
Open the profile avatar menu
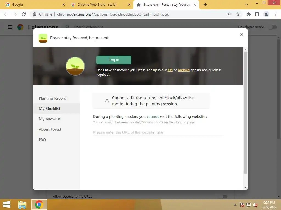point(266,14)
